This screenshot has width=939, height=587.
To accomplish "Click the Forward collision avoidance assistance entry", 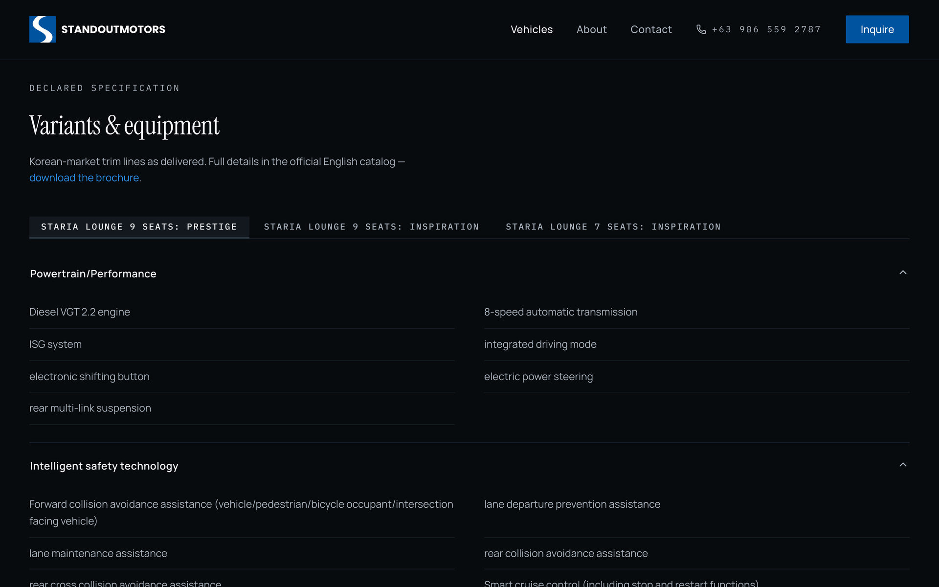I will (241, 513).
